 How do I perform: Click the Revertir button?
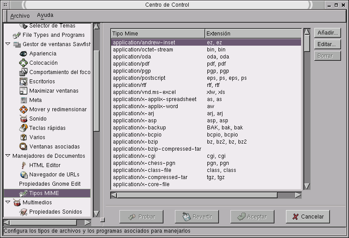(197, 217)
